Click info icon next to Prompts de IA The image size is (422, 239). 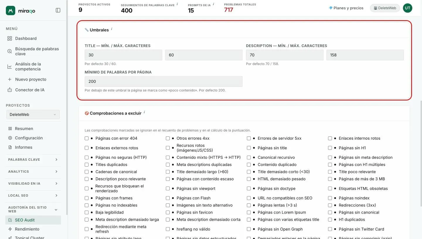pyautogui.click(x=213, y=4)
